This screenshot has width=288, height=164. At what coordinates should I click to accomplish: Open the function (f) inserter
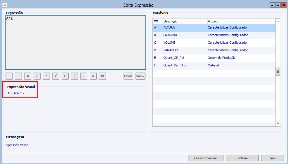[x=56, y=76]
